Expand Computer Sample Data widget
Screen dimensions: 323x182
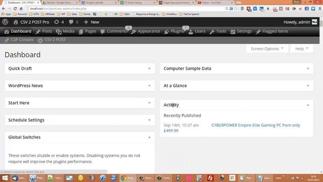click(x=308, y=69)
